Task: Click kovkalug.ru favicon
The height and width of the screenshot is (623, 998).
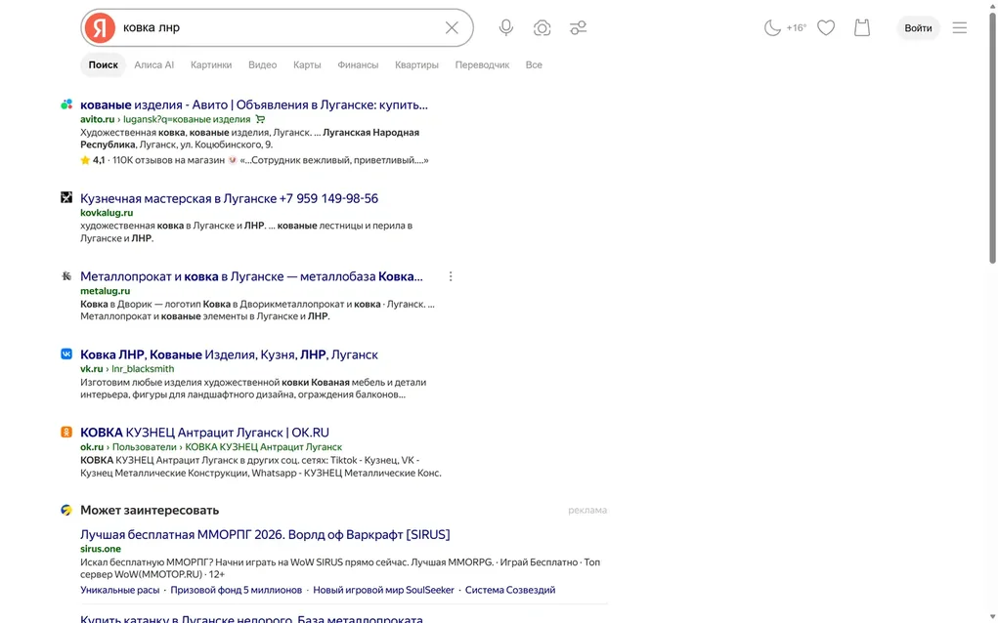Action: click(x=66, y=197)
